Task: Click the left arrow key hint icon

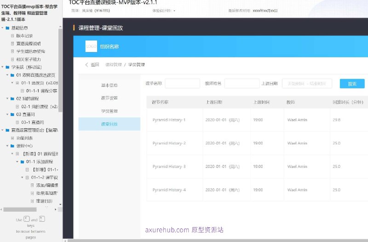Action: click(27, 219)
